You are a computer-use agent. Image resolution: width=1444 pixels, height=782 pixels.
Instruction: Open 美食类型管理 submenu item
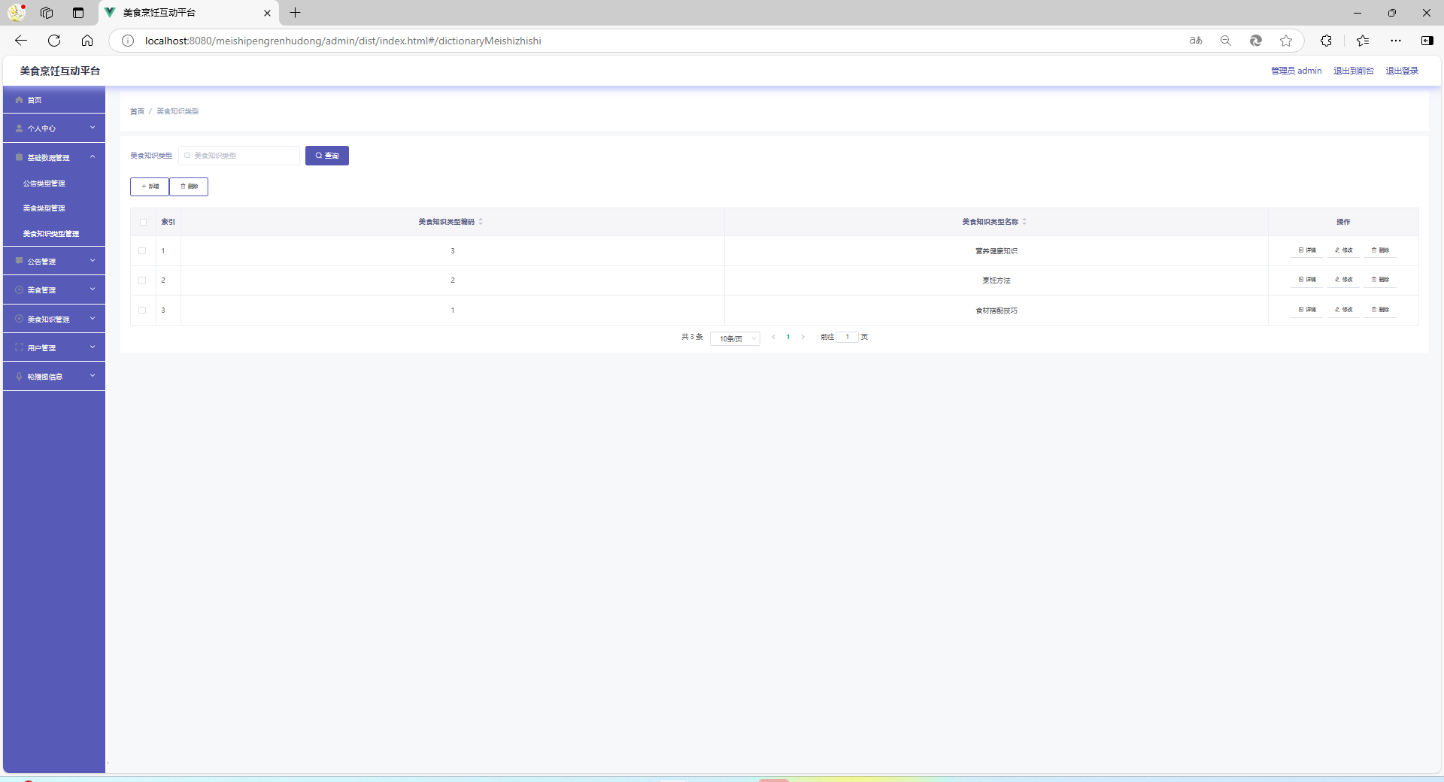tap(44, 208)
